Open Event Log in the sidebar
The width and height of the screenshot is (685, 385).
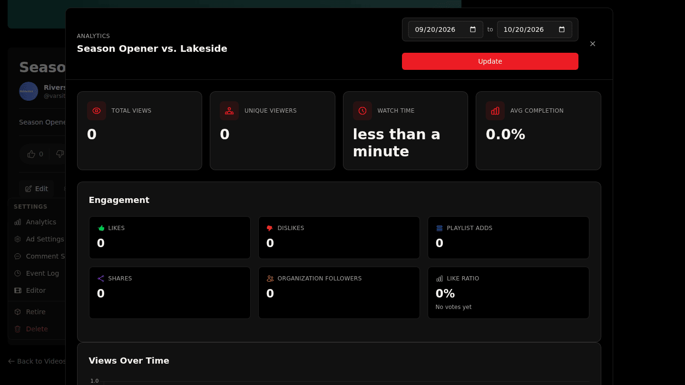coord(37,273)
